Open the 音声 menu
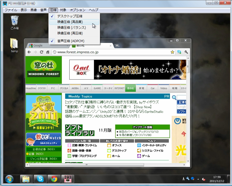 tap(43, 10)
